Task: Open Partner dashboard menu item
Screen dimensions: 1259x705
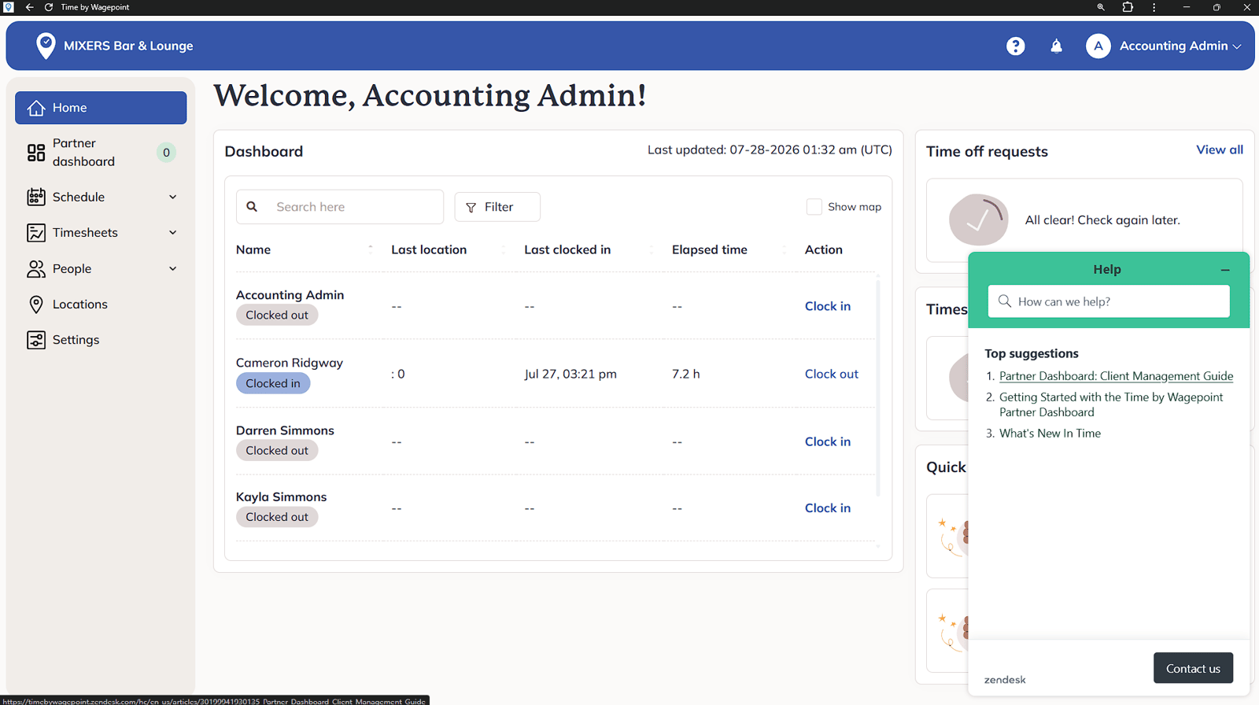Action: click(x=101, y=153)
